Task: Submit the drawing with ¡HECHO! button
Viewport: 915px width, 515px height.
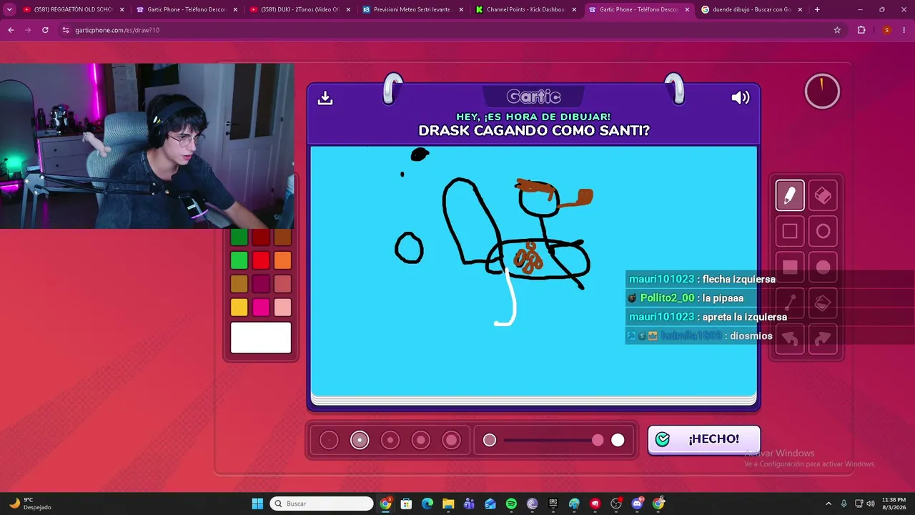Action: (704, 439)
